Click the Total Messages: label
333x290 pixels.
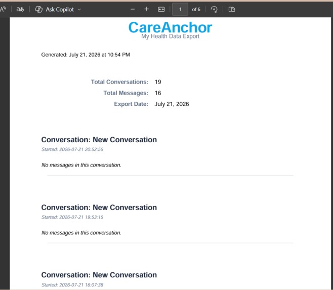pyautogui.click(x=126, y=93)
